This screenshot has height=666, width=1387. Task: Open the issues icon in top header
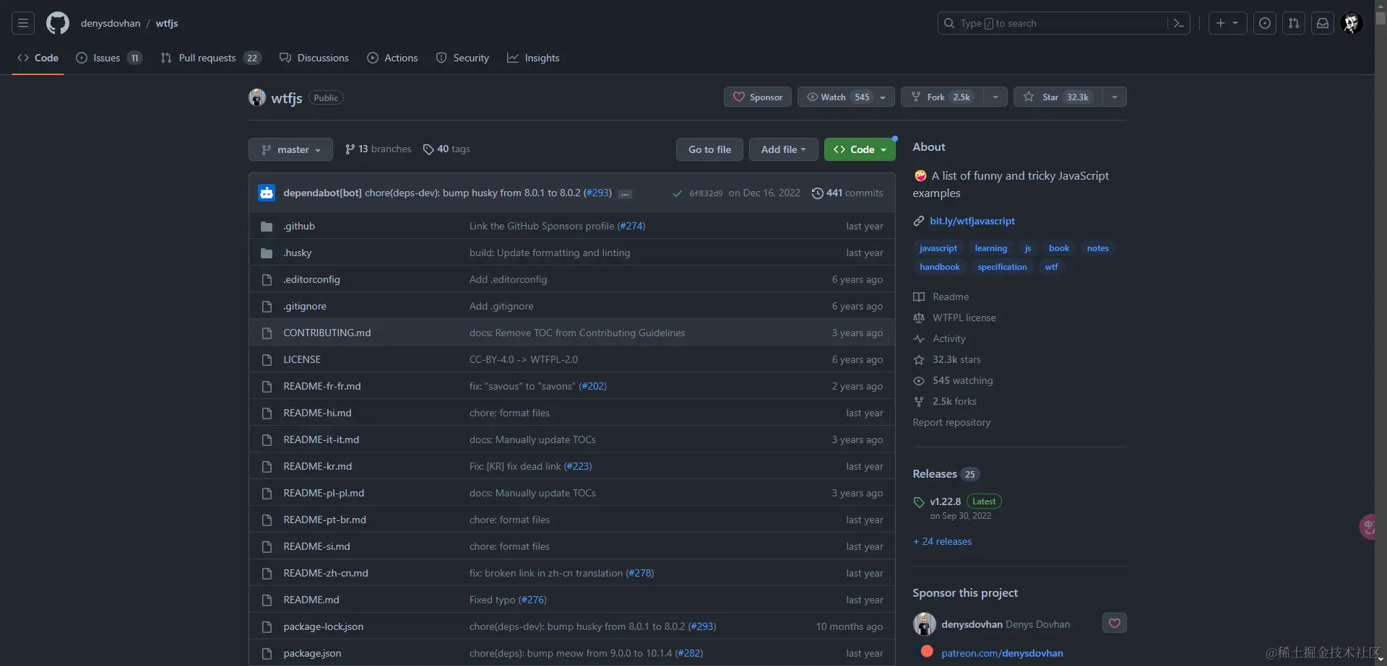[1265, 23]
